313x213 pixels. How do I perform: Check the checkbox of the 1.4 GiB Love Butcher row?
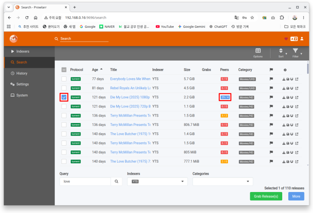[64, 134]
